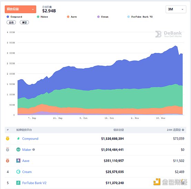
Task: Toggle the Aave legend series
Action: [72, 17]
